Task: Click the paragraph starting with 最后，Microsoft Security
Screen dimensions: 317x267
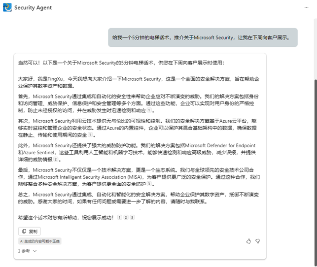Action: (x=139, y=177)
